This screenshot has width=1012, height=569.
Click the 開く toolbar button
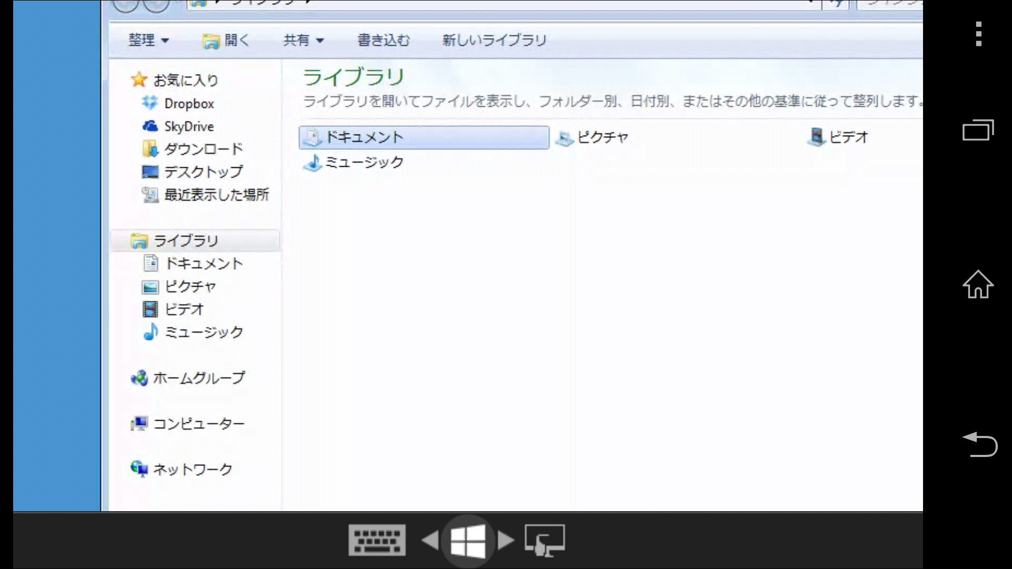[x=226, y=40]
